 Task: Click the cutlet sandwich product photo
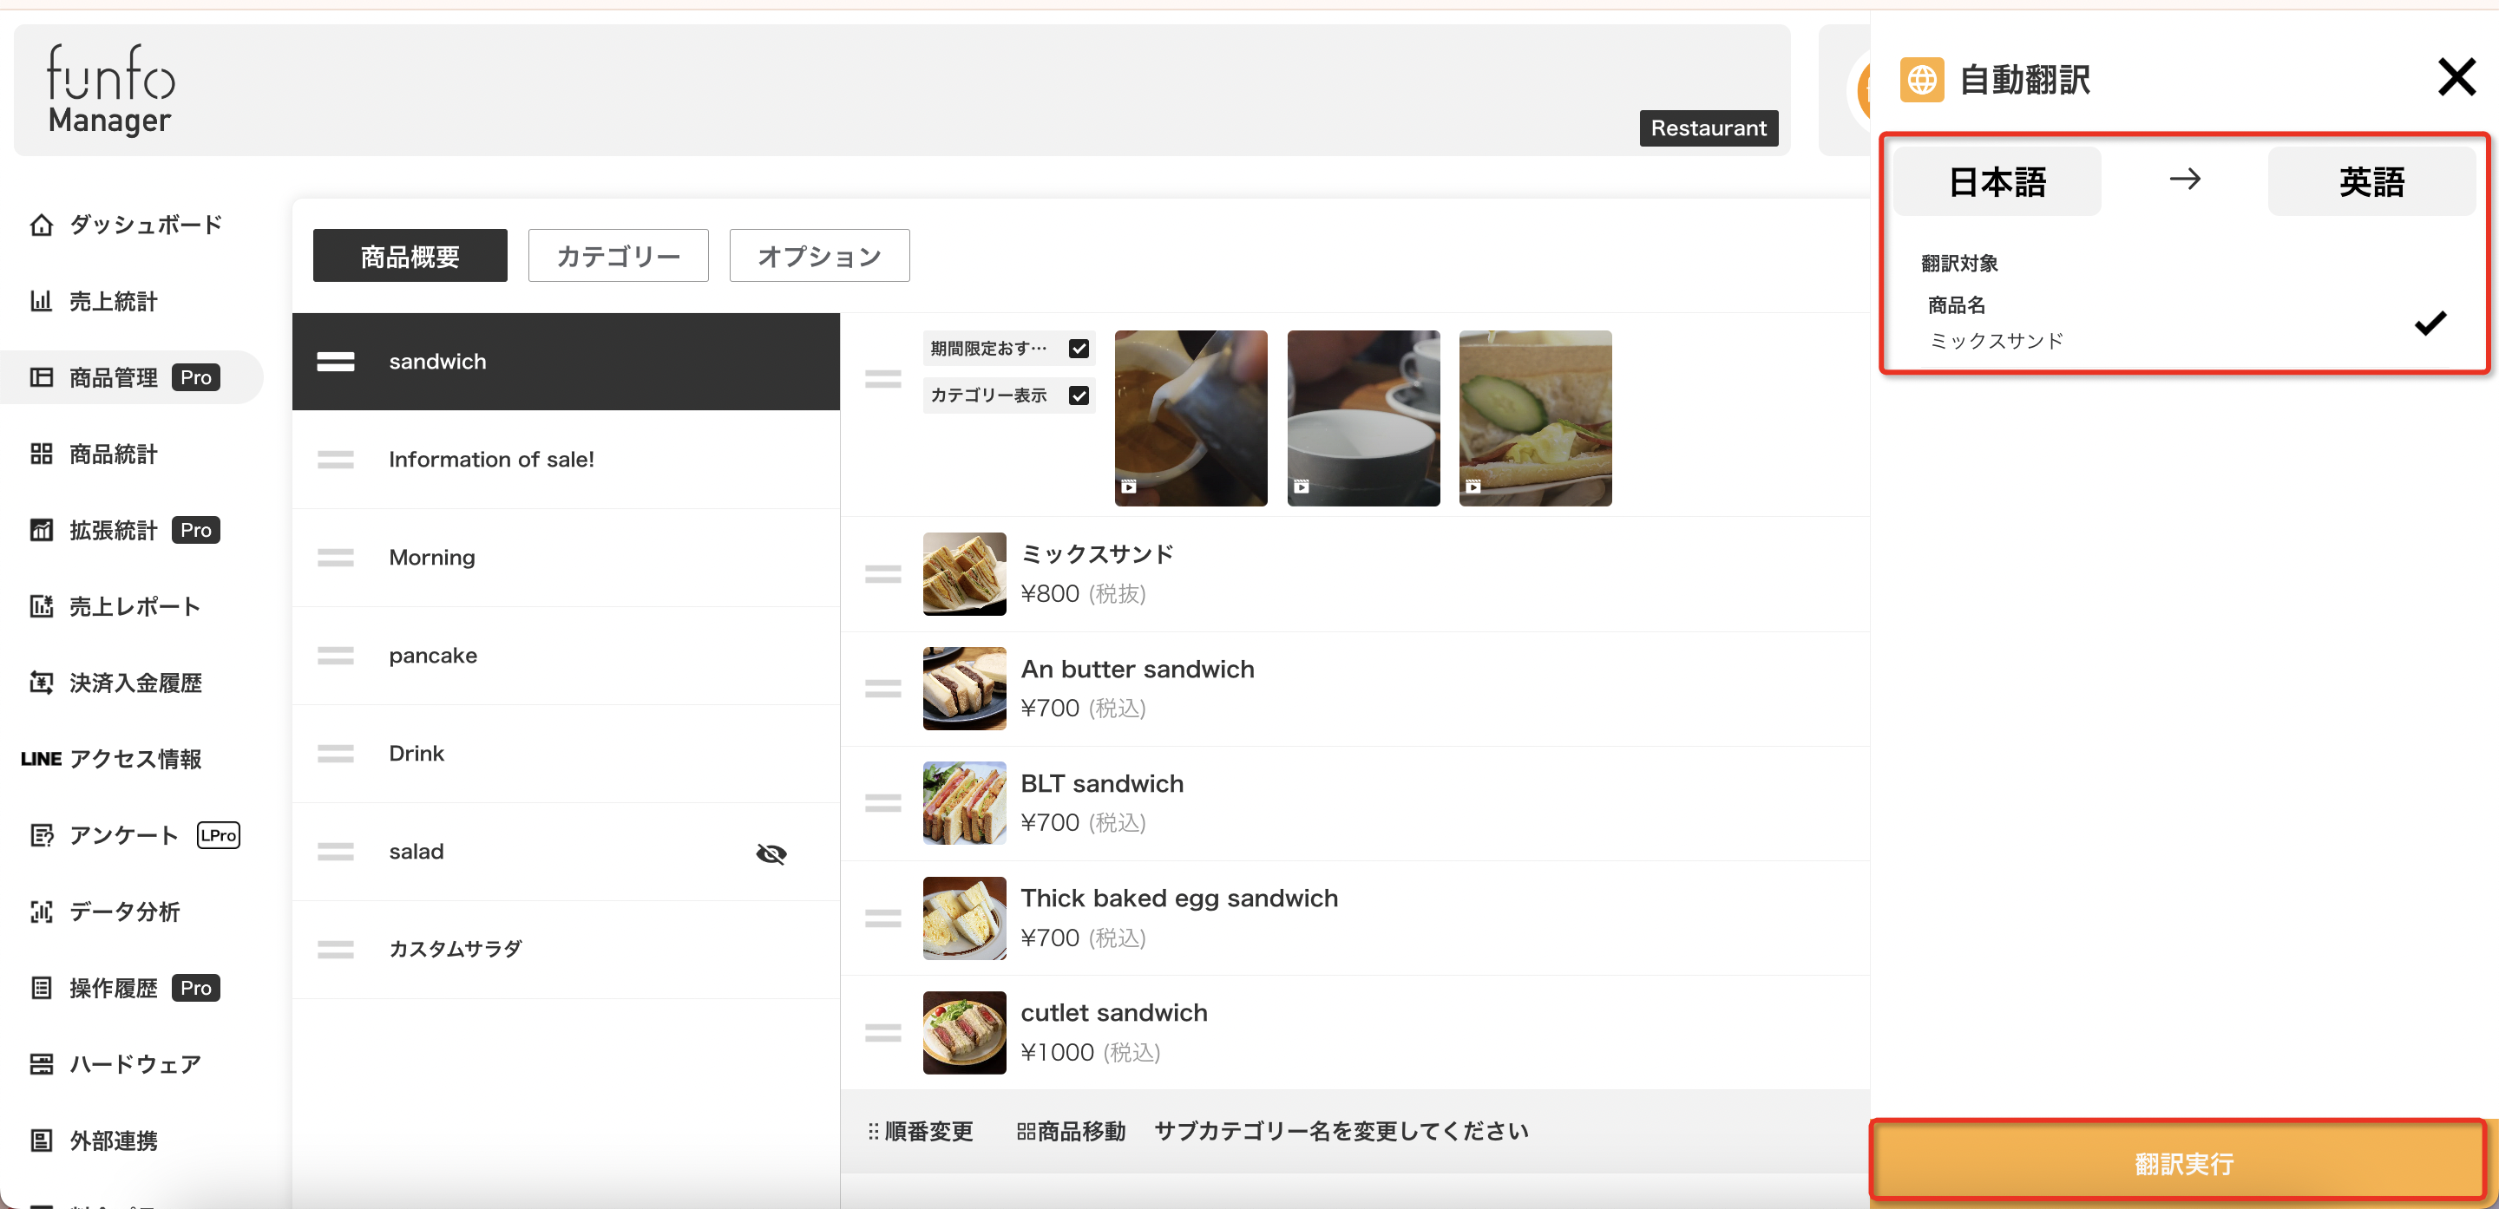(964, 1033)
